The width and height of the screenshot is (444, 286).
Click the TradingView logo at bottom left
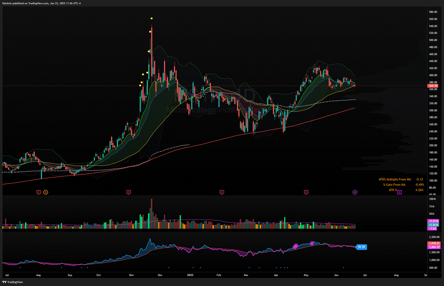[x=13, y=282]
